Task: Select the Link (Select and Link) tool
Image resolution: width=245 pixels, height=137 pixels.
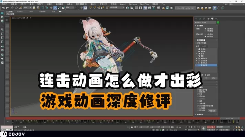Action: pyautogui.click(x=12, y=8)
